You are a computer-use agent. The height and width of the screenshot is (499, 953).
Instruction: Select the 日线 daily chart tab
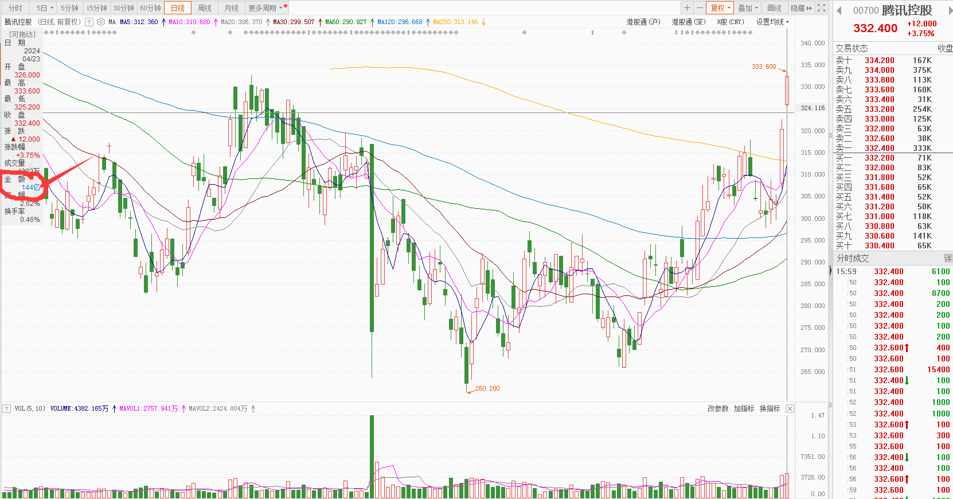(x=178, y=8)
